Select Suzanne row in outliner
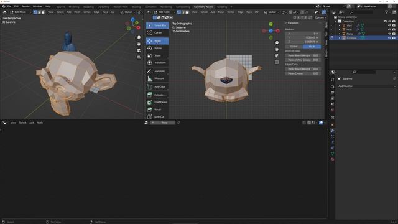The image size is (398, 224). [x=363, y=38]
